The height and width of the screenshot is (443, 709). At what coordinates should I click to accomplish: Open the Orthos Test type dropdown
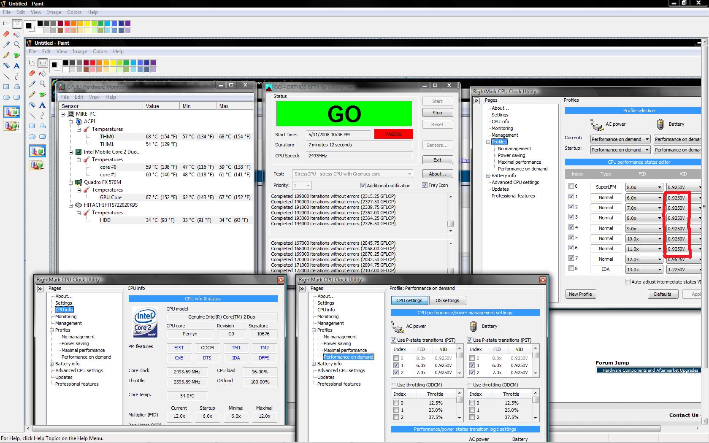(352, 174)
